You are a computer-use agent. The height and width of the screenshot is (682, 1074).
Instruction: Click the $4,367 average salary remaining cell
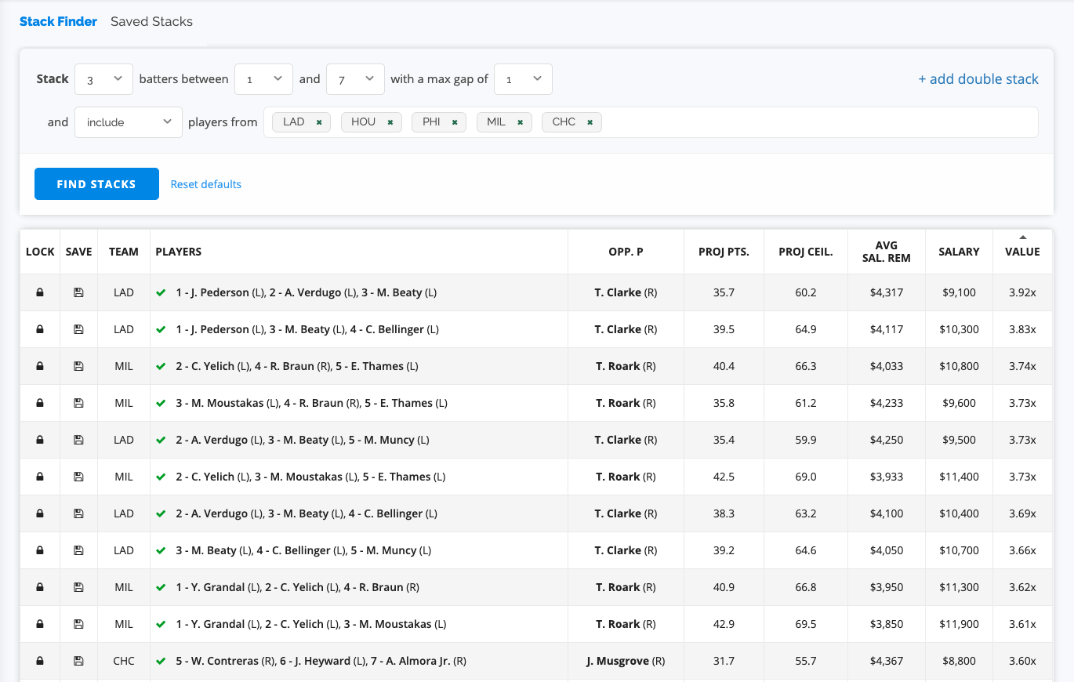click(886, 661)
